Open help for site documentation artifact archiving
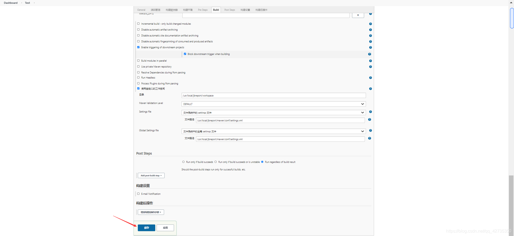The height and width of the screenshot is (236, 514). pos(370,36)
